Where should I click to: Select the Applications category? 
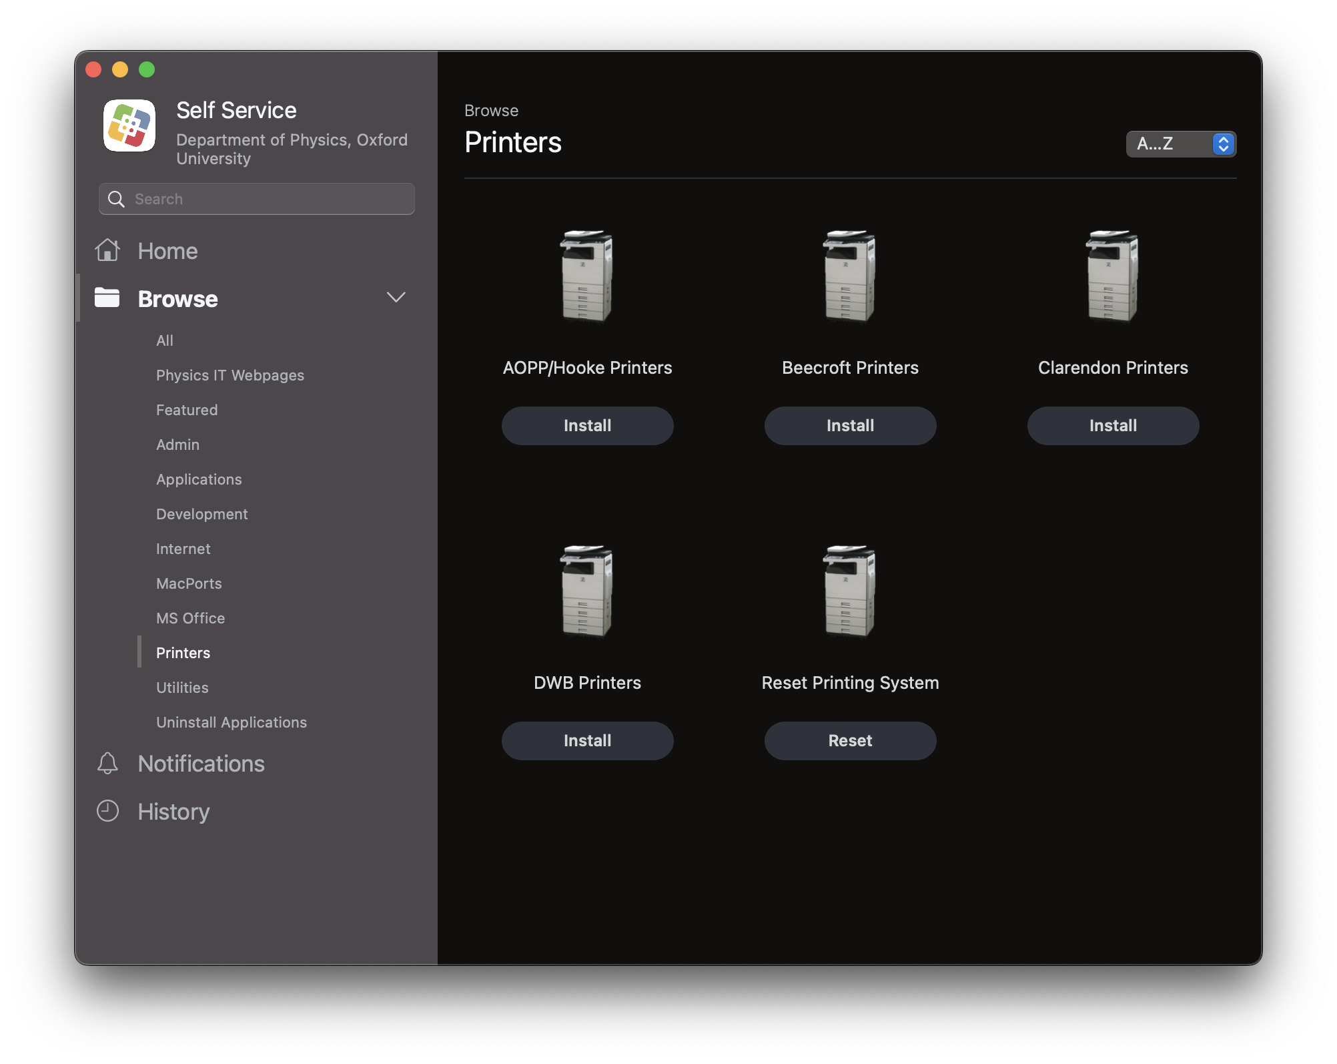pos(199,479)
